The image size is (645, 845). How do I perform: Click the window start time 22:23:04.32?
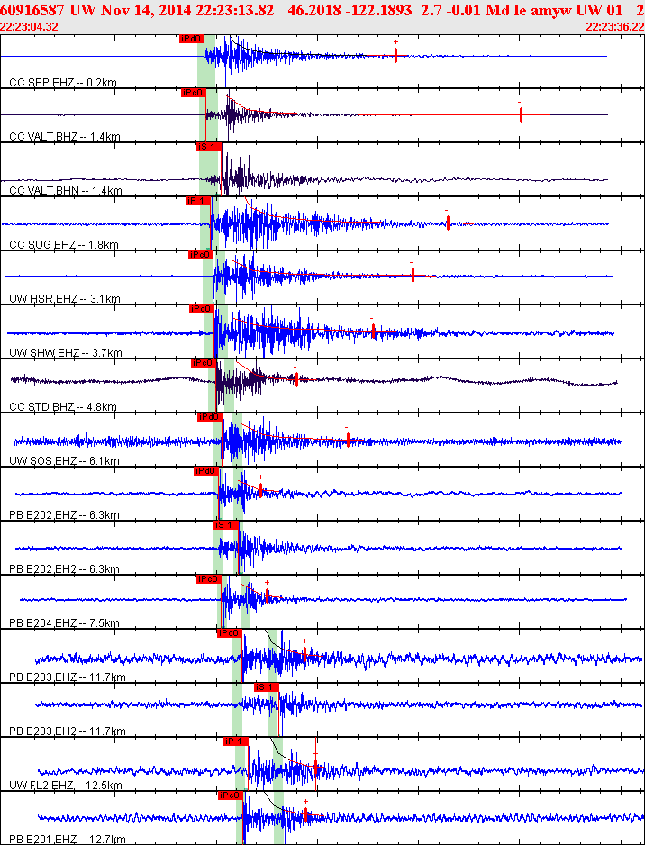pos(29,26)
